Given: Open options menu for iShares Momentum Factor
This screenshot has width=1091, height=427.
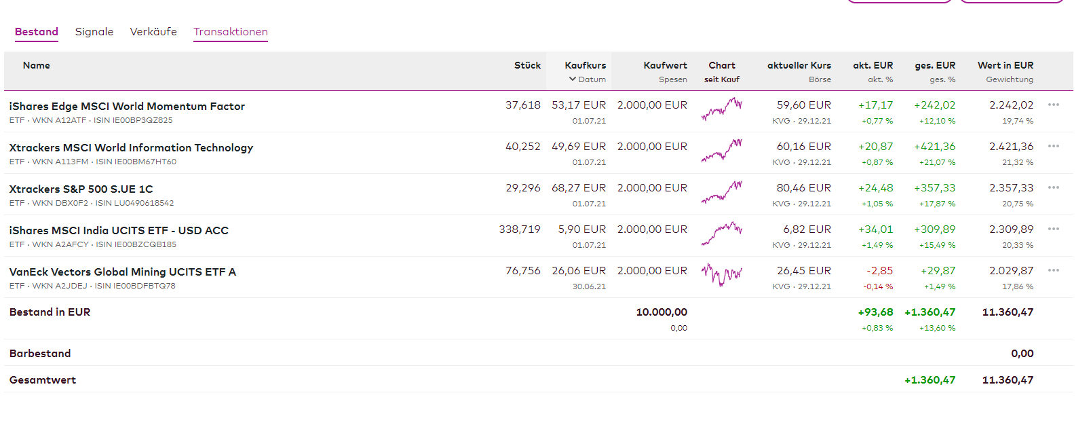Looking at the screenshot, I should pyautogui.click(x=1053, y=105).
